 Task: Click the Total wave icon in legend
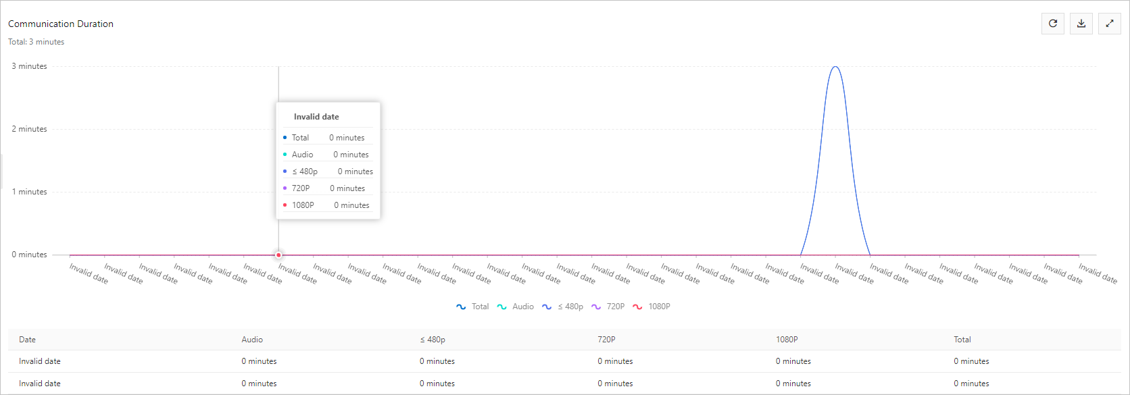461,307
